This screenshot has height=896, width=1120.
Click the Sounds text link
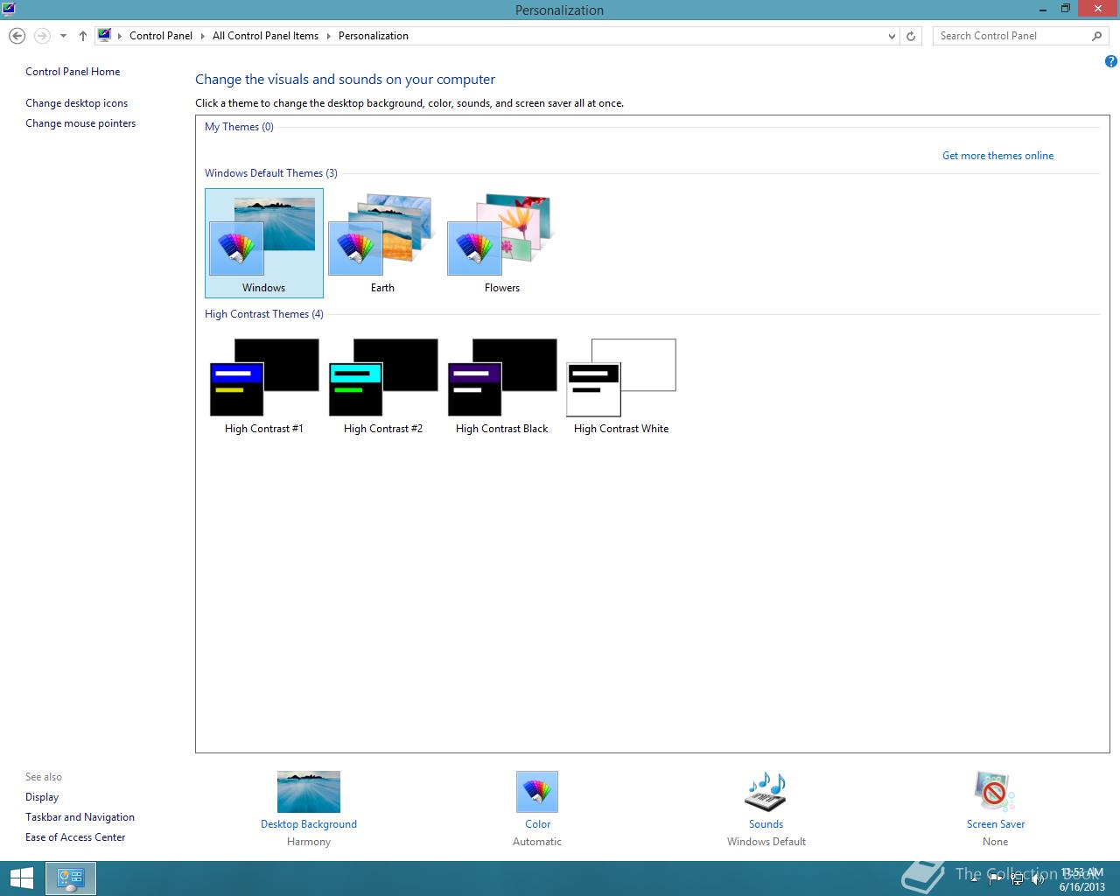[x=766, y=824]
